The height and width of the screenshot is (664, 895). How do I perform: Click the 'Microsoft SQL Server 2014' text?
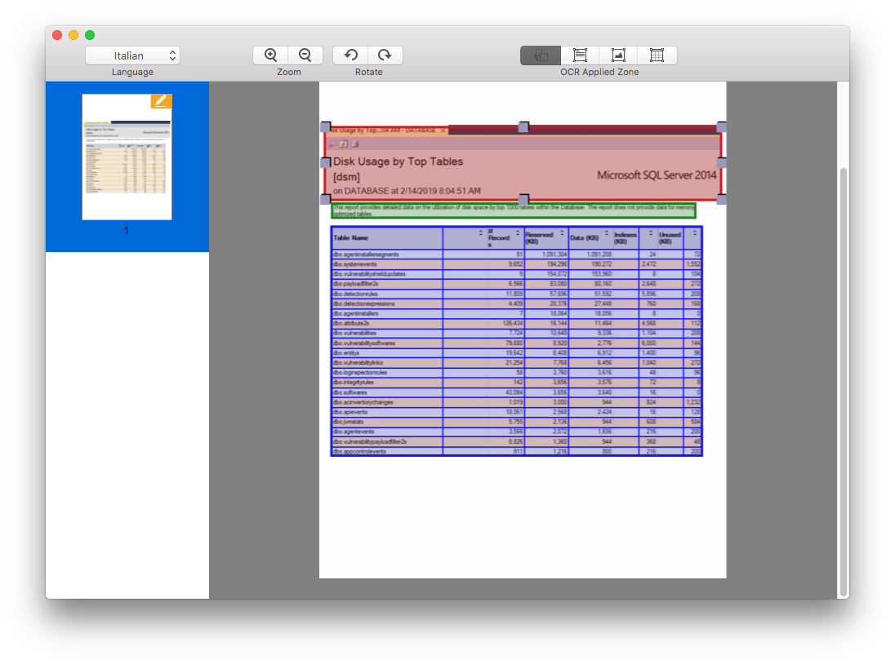657,175
